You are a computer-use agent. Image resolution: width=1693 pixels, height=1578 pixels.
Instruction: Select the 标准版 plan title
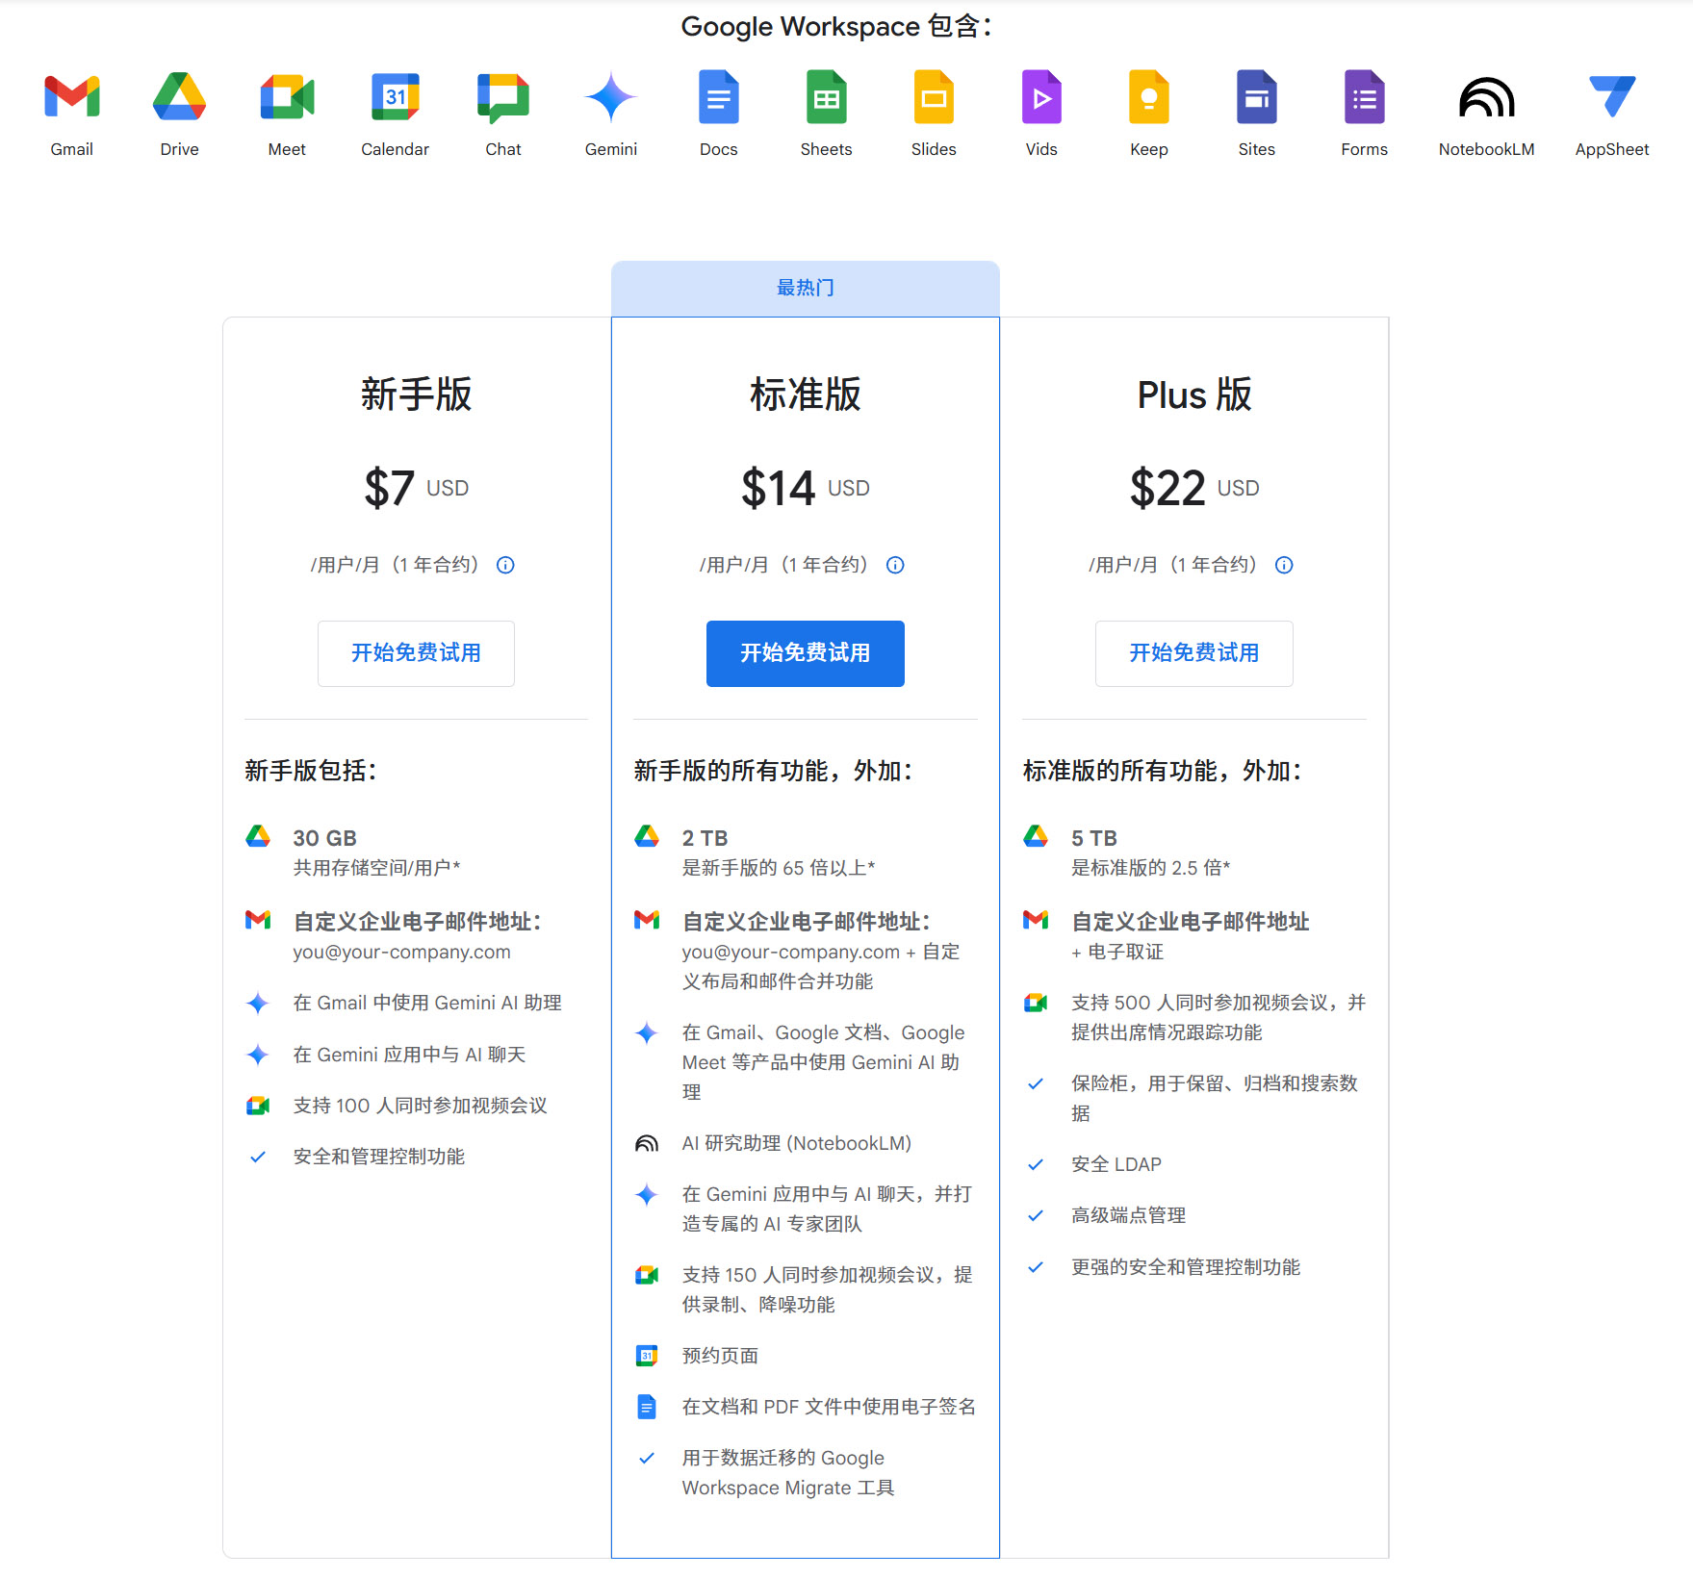806,394
